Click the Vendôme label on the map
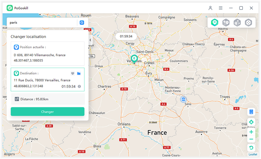The image size is (261, 159). click(x=85, y=132)
